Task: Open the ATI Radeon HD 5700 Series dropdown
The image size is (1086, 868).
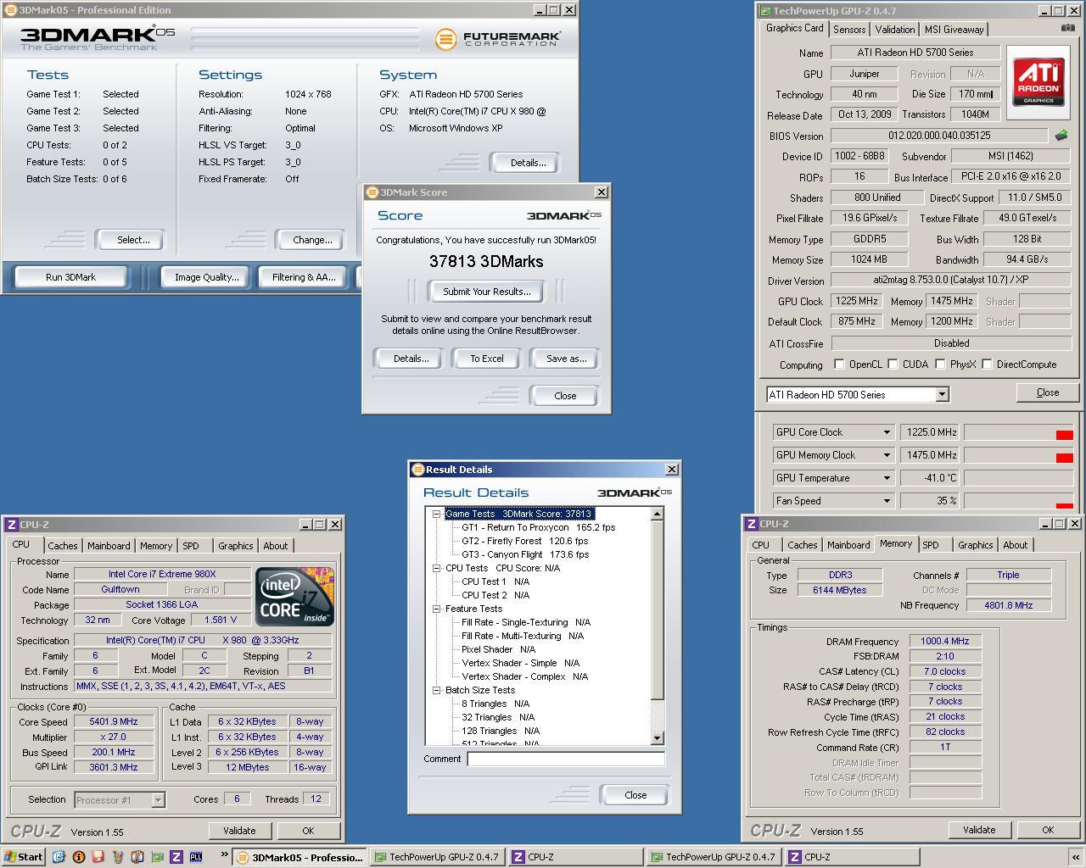Action: pos(942,395)
